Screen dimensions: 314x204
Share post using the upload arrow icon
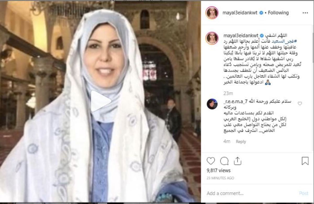(x=238, y=161)
